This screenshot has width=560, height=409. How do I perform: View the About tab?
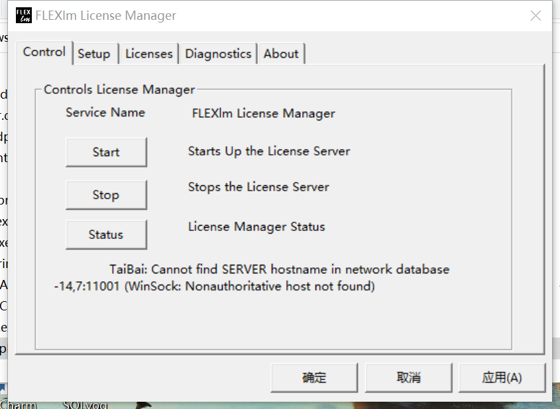tap(280, 53)
